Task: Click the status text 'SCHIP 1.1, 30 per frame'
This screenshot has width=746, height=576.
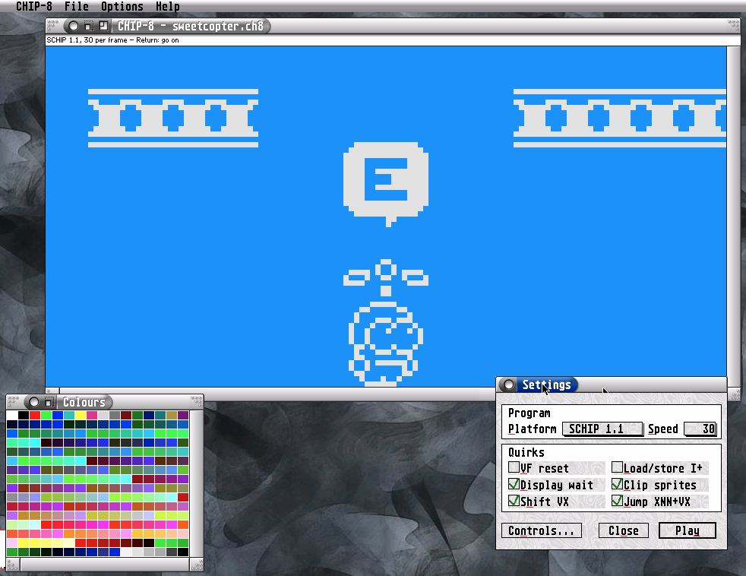Action: coord(87,40)
